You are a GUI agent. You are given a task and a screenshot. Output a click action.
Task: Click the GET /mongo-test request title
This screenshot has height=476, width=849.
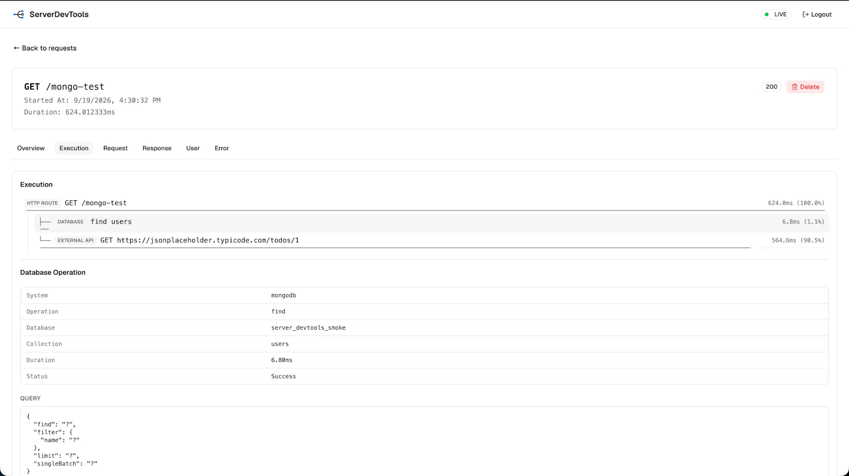[64, 87]
